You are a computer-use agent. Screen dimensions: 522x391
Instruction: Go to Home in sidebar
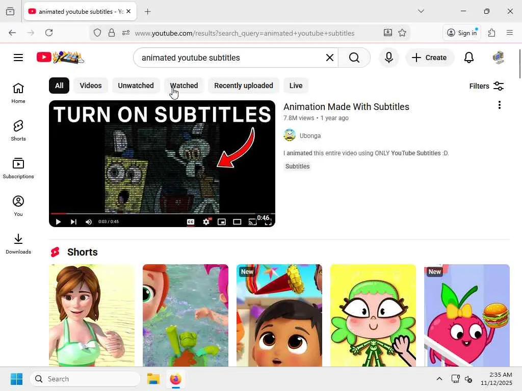(18, 93)
